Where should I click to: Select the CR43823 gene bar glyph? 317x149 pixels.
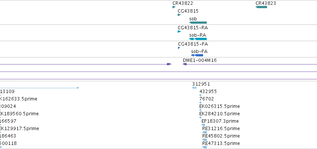[x=261, y=7]
